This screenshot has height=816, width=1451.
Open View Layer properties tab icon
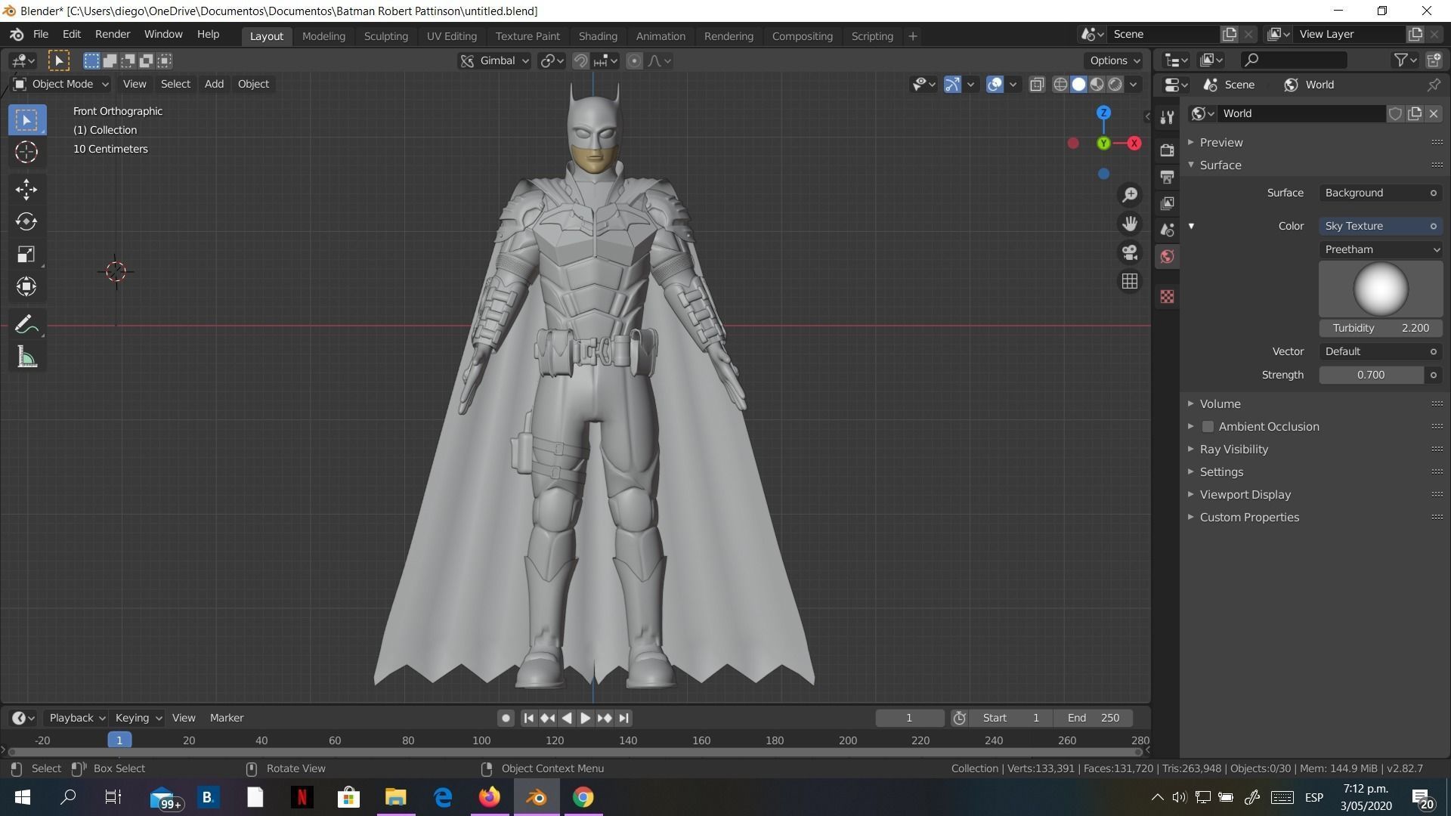pyautogui.click(x=1168, y=203)
